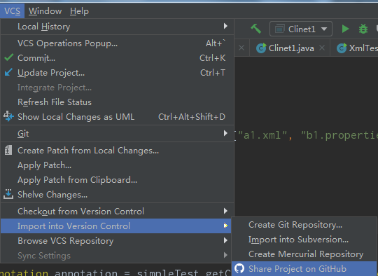Close the Clinet1.java tab

pyautogui.click(x=322, y=48)
